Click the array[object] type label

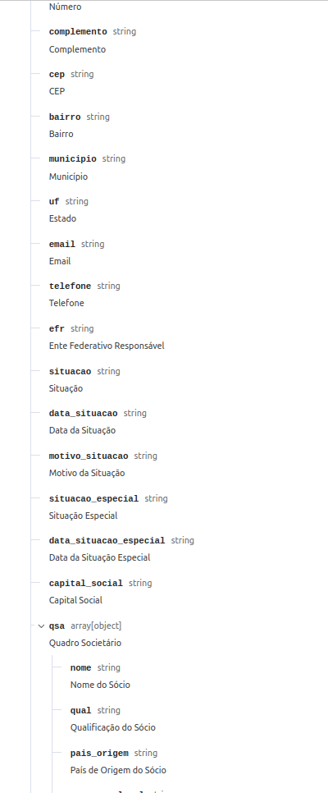coord(96,626)
